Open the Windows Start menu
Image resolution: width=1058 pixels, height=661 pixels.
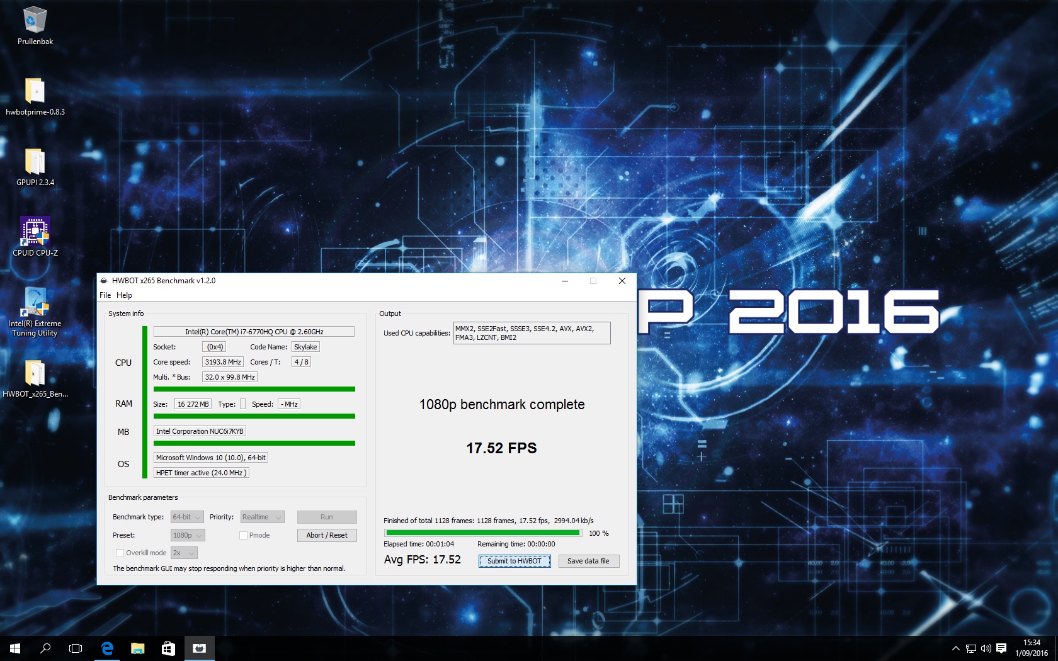click(x=15, y=648)
